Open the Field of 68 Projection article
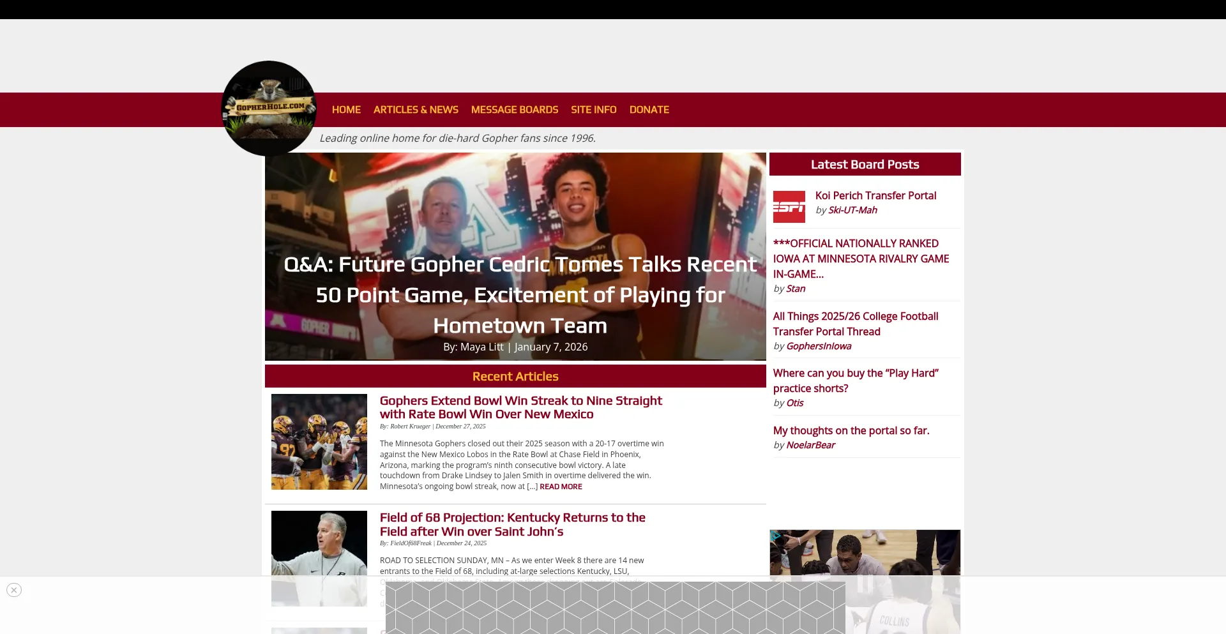Viewport: 1226px width, 634px height. [512, 524]
